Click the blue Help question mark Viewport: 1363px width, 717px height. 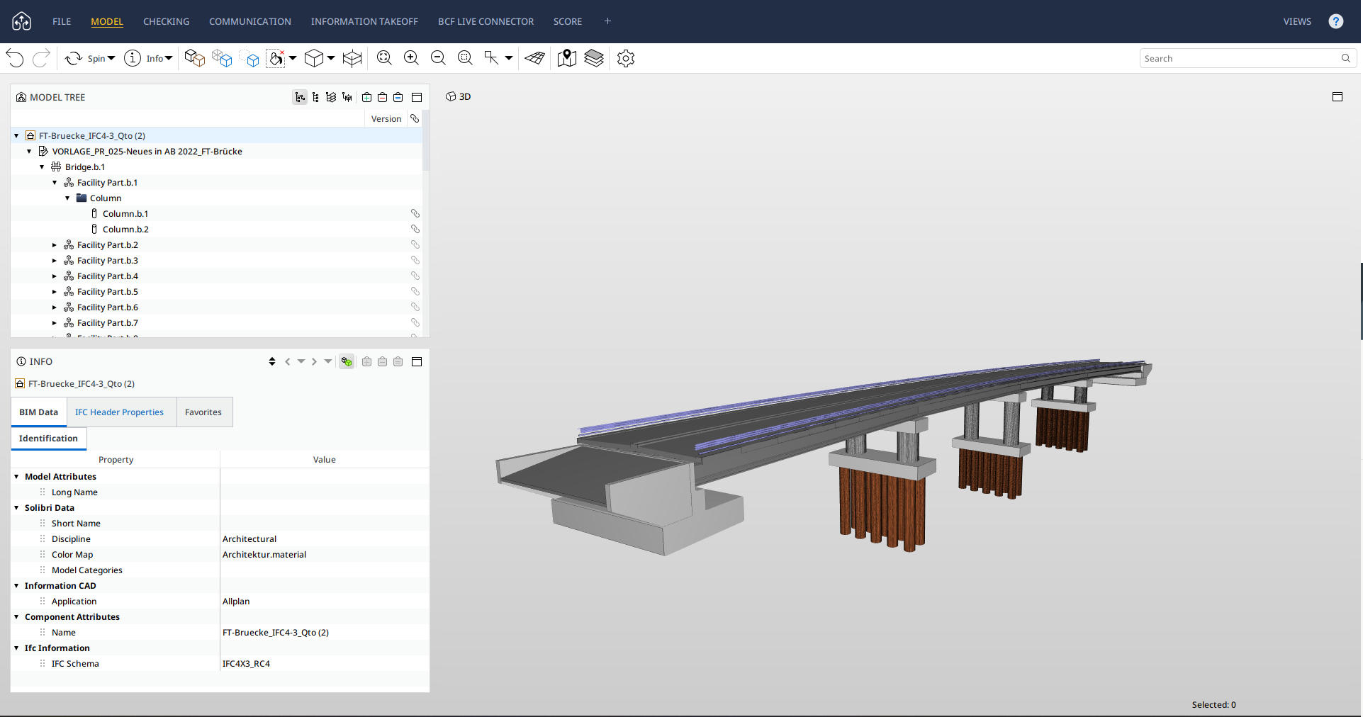coord(1336,21)
